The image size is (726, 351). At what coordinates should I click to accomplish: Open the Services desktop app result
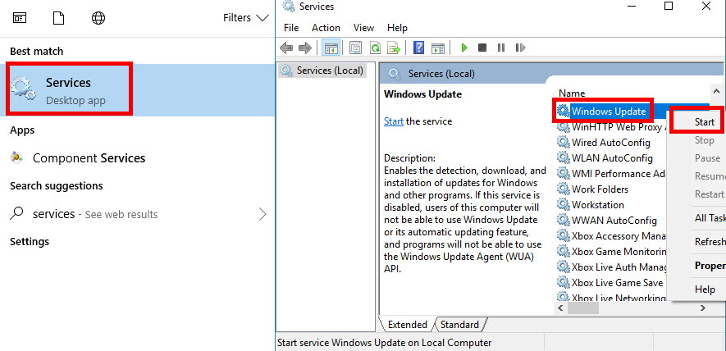pos(70,90)
